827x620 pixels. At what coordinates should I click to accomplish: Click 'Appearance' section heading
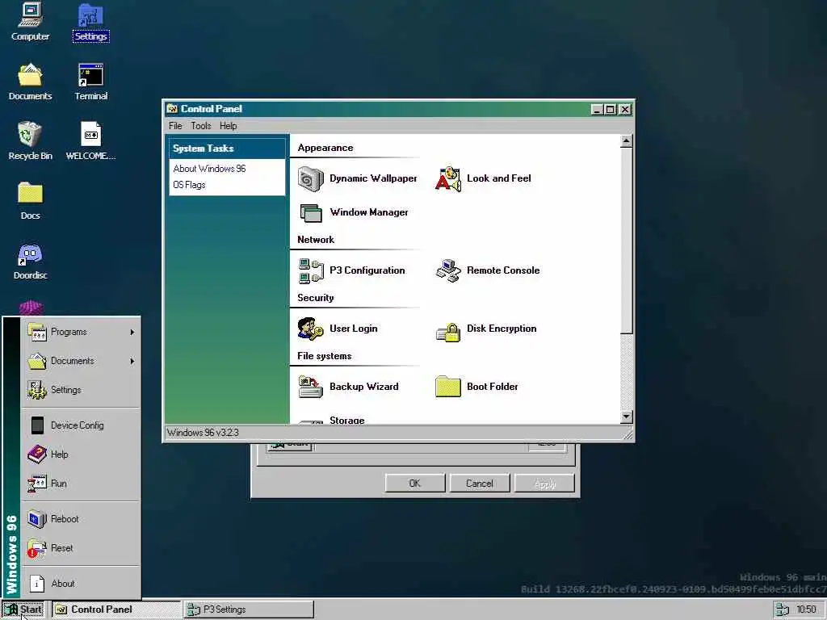325,149
